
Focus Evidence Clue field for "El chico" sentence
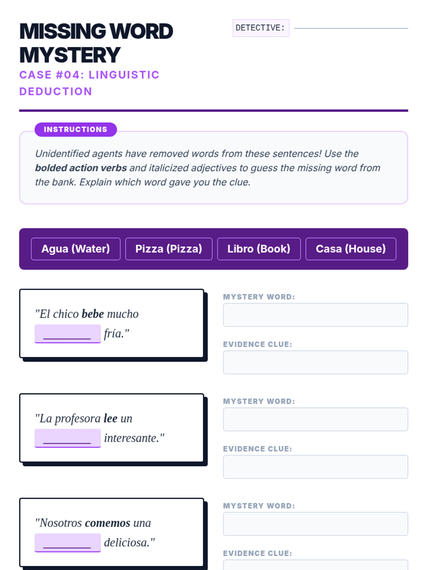click(315, 362)
